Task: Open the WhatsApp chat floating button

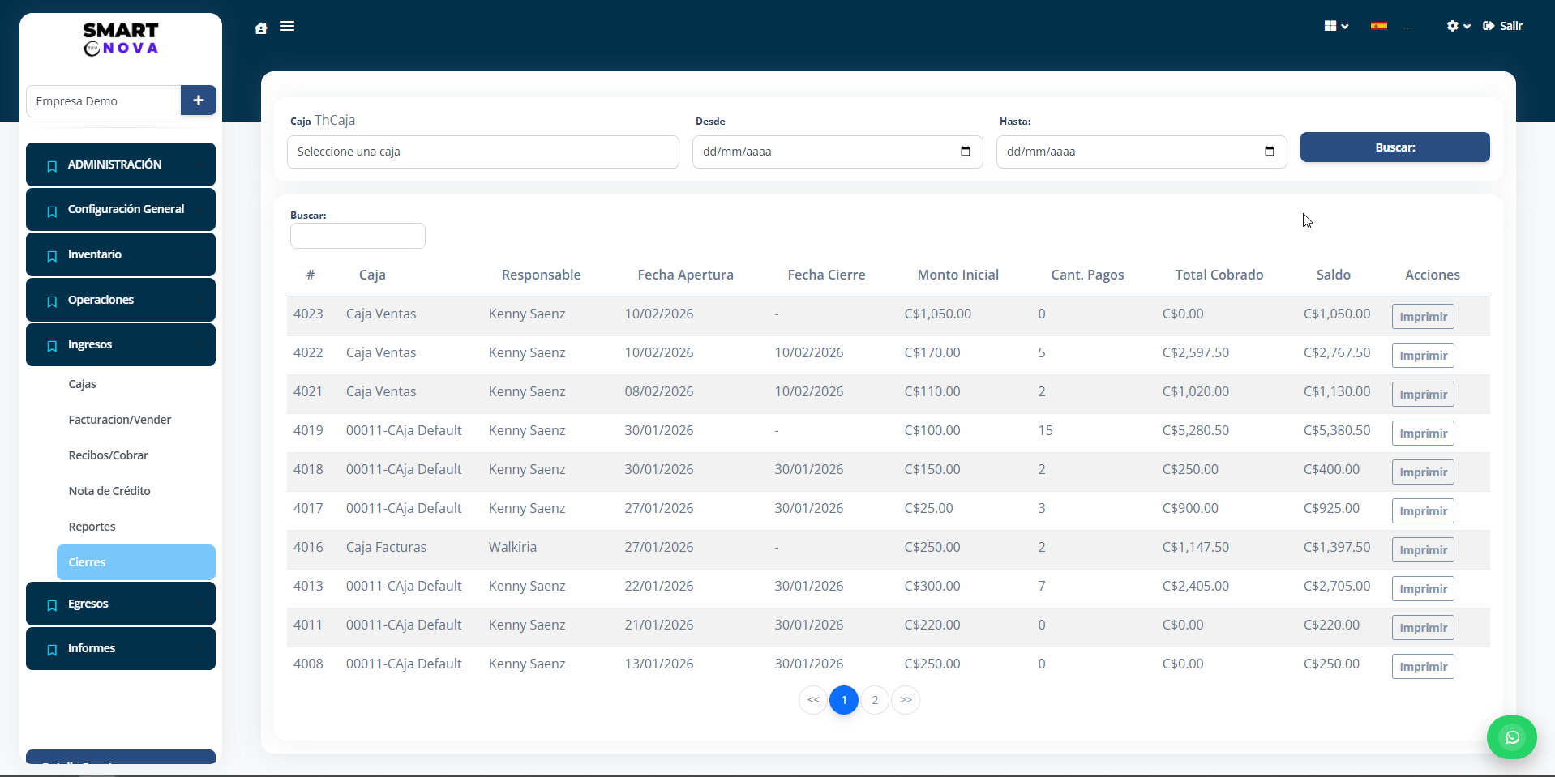Action: coord(1511,736)
